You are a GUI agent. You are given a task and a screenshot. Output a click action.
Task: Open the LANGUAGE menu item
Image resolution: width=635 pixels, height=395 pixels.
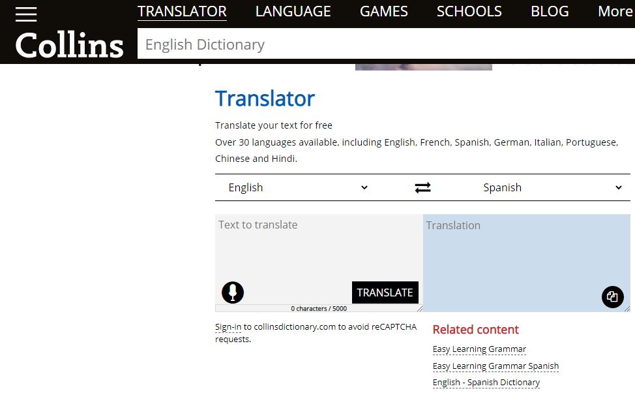pyautogui.click(x=293, y=11)
